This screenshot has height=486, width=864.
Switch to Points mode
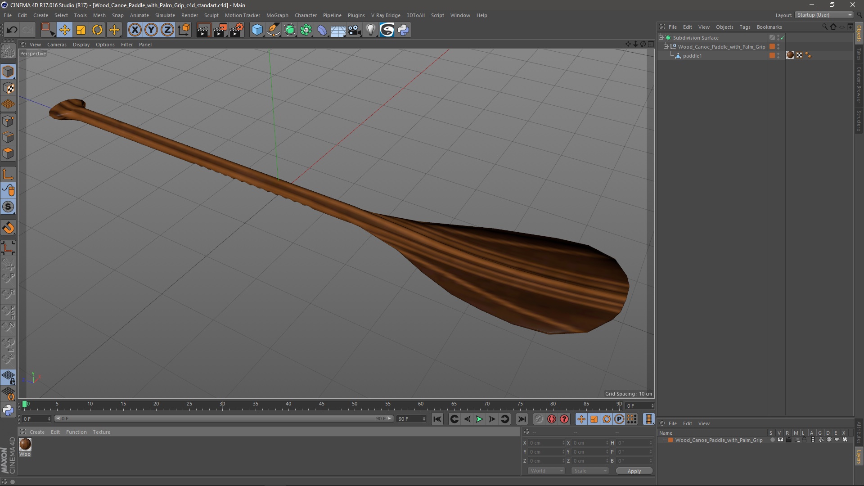coord(8,121)
